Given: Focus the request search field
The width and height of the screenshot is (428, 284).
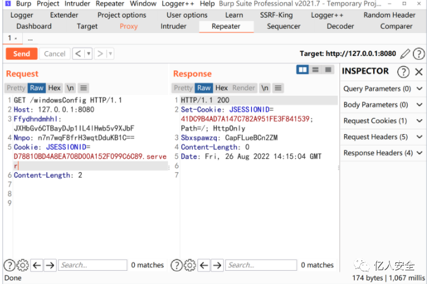Looking at the screenshot, I should (93, 265).
